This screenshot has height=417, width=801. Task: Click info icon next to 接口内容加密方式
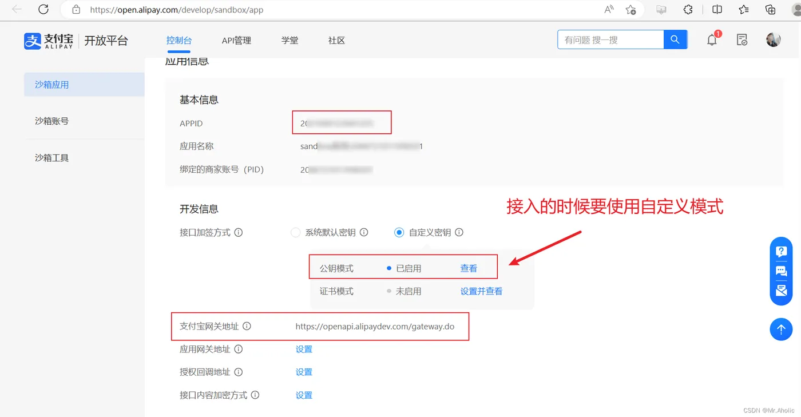point(255,395)
